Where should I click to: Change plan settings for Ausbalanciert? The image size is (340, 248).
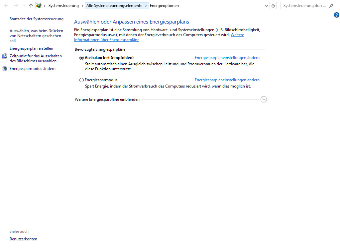click(227, 58)
